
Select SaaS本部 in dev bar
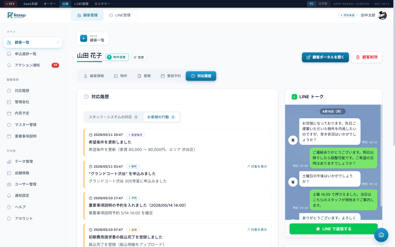pyautogui.click(x=30, y=4)
